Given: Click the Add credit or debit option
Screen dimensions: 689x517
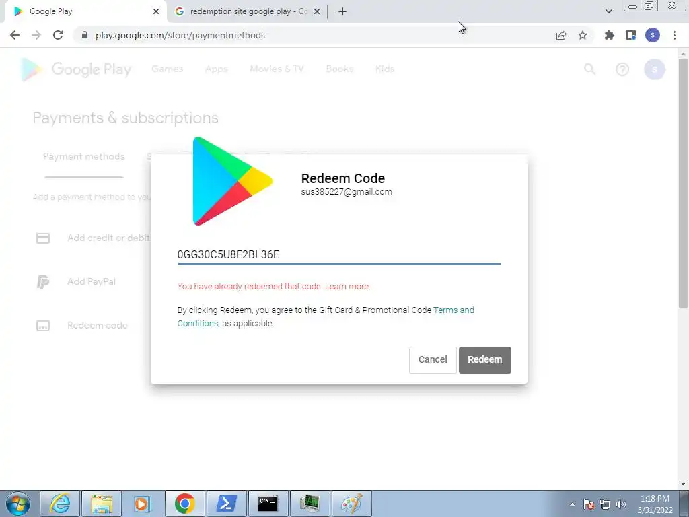Looking at the screenshot, I should 108,238.
